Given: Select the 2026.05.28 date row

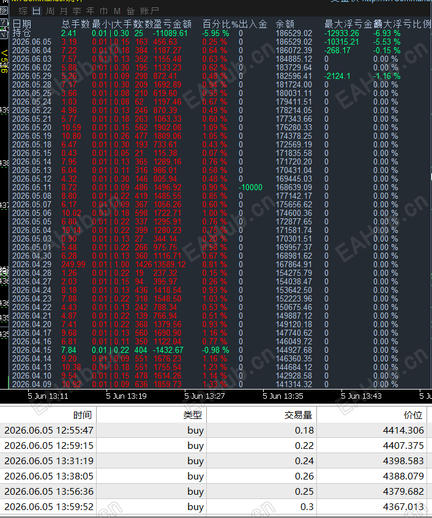Looking at the screenshot, I should pos(32,85).
